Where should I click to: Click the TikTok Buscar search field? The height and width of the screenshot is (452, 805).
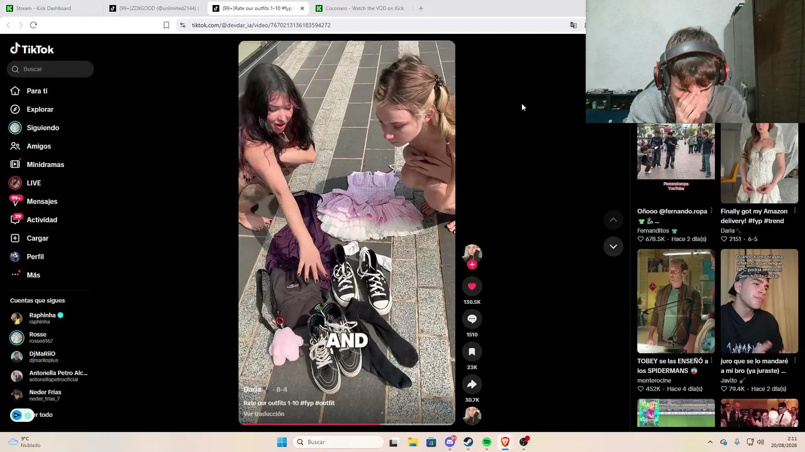point(50,69)
